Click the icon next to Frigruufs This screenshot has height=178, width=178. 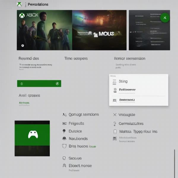point(64,123)
